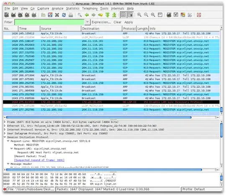Zoom in on packet text
This screenshot has height=196, width=226.
[x=139, y=15]
